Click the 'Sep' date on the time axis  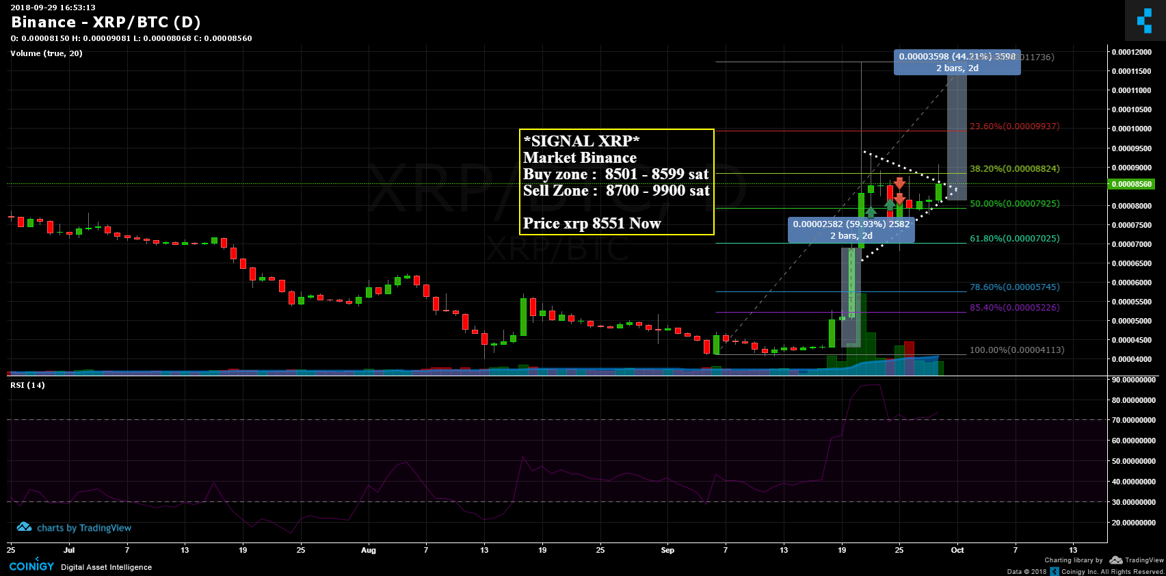pos(667,550)
